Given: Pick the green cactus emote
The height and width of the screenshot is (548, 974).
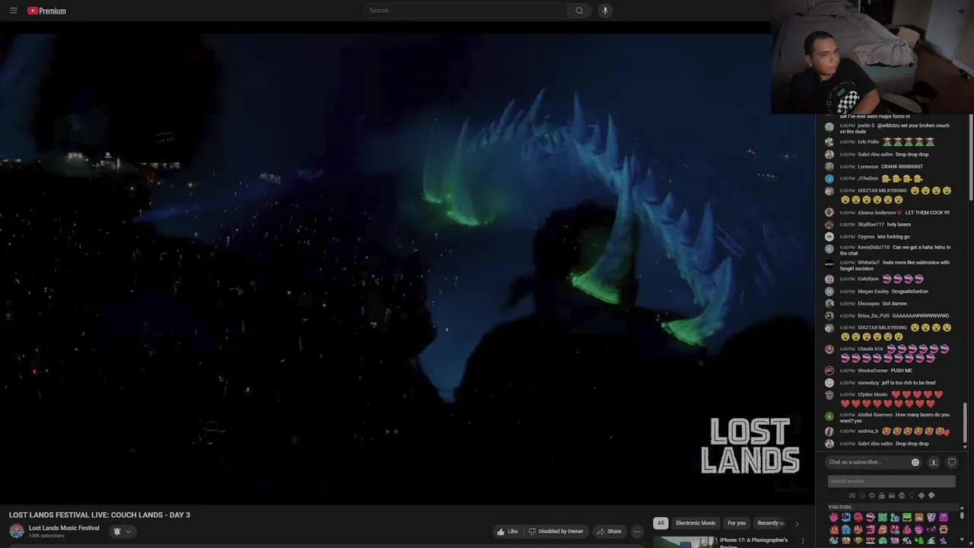Looking at the screenshot, I should click(x=919, y=540).
